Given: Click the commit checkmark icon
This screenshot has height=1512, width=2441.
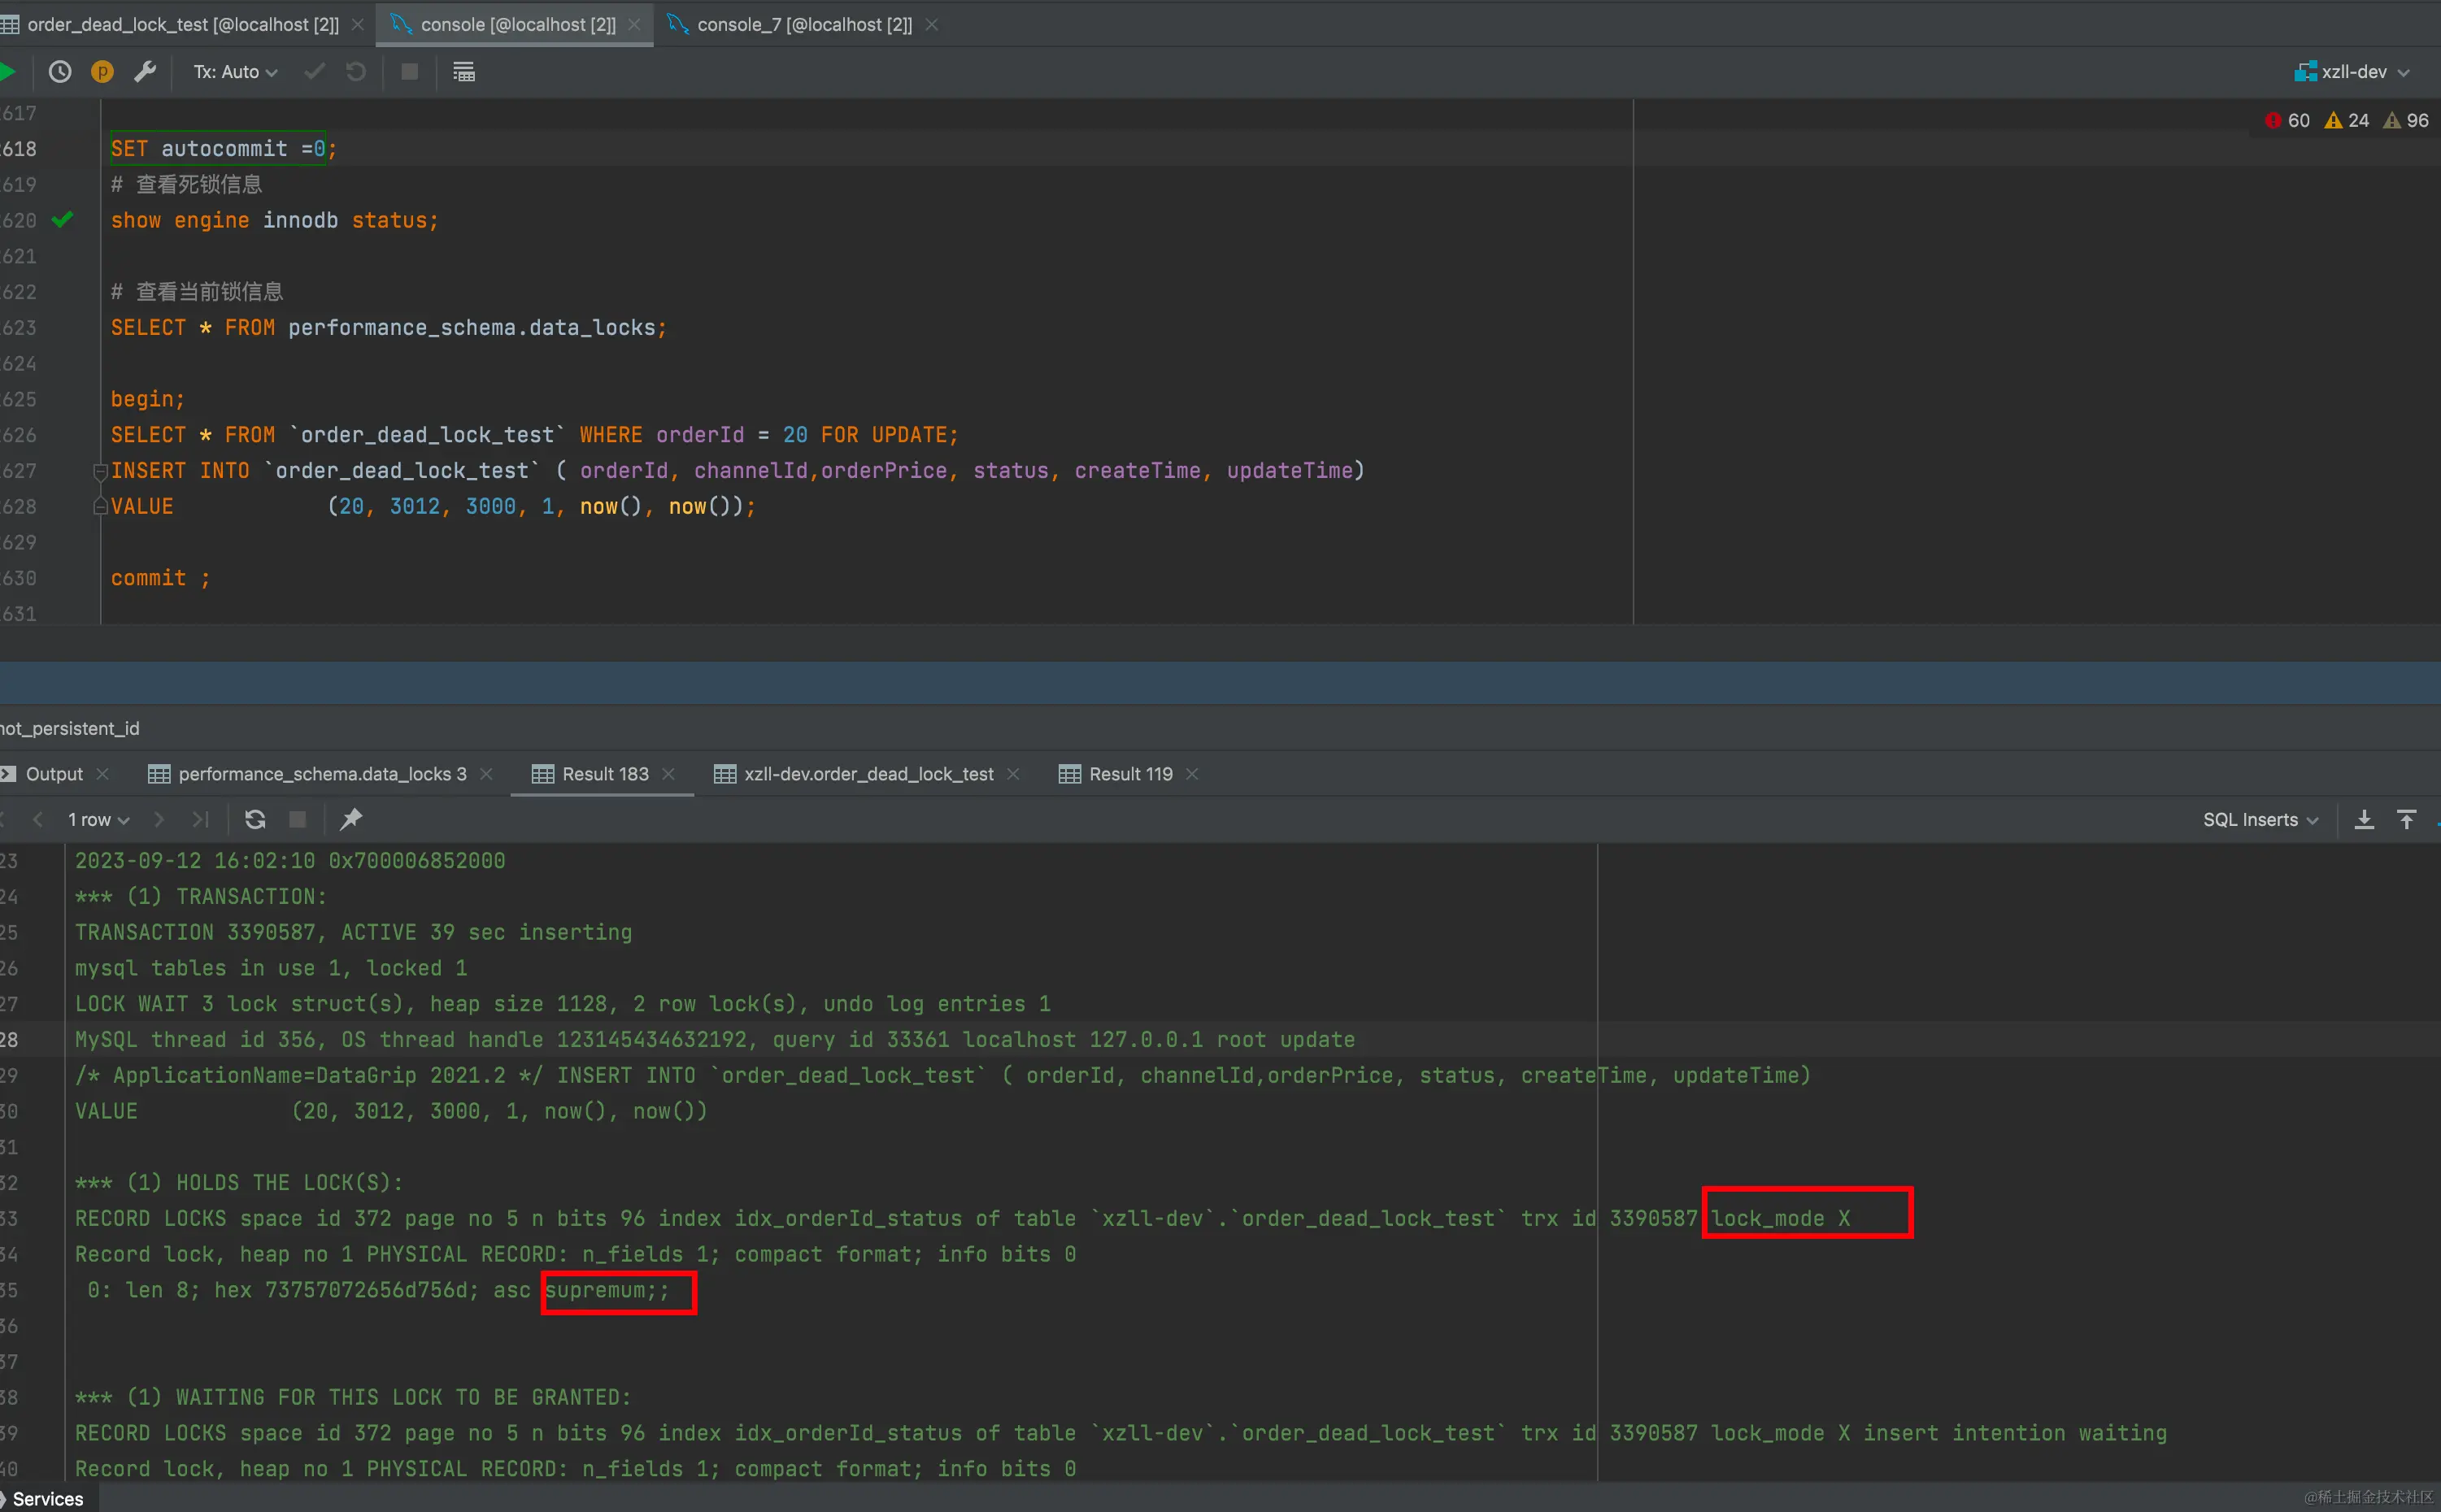Looking at the screenshot, I should click(x=314, y=72).
